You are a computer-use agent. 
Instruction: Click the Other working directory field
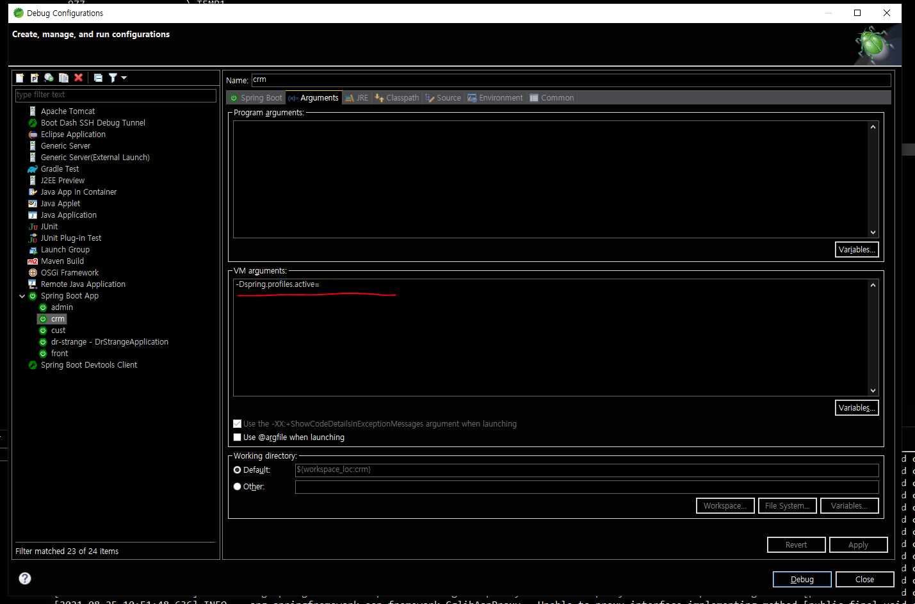click(x=587, y=487)
